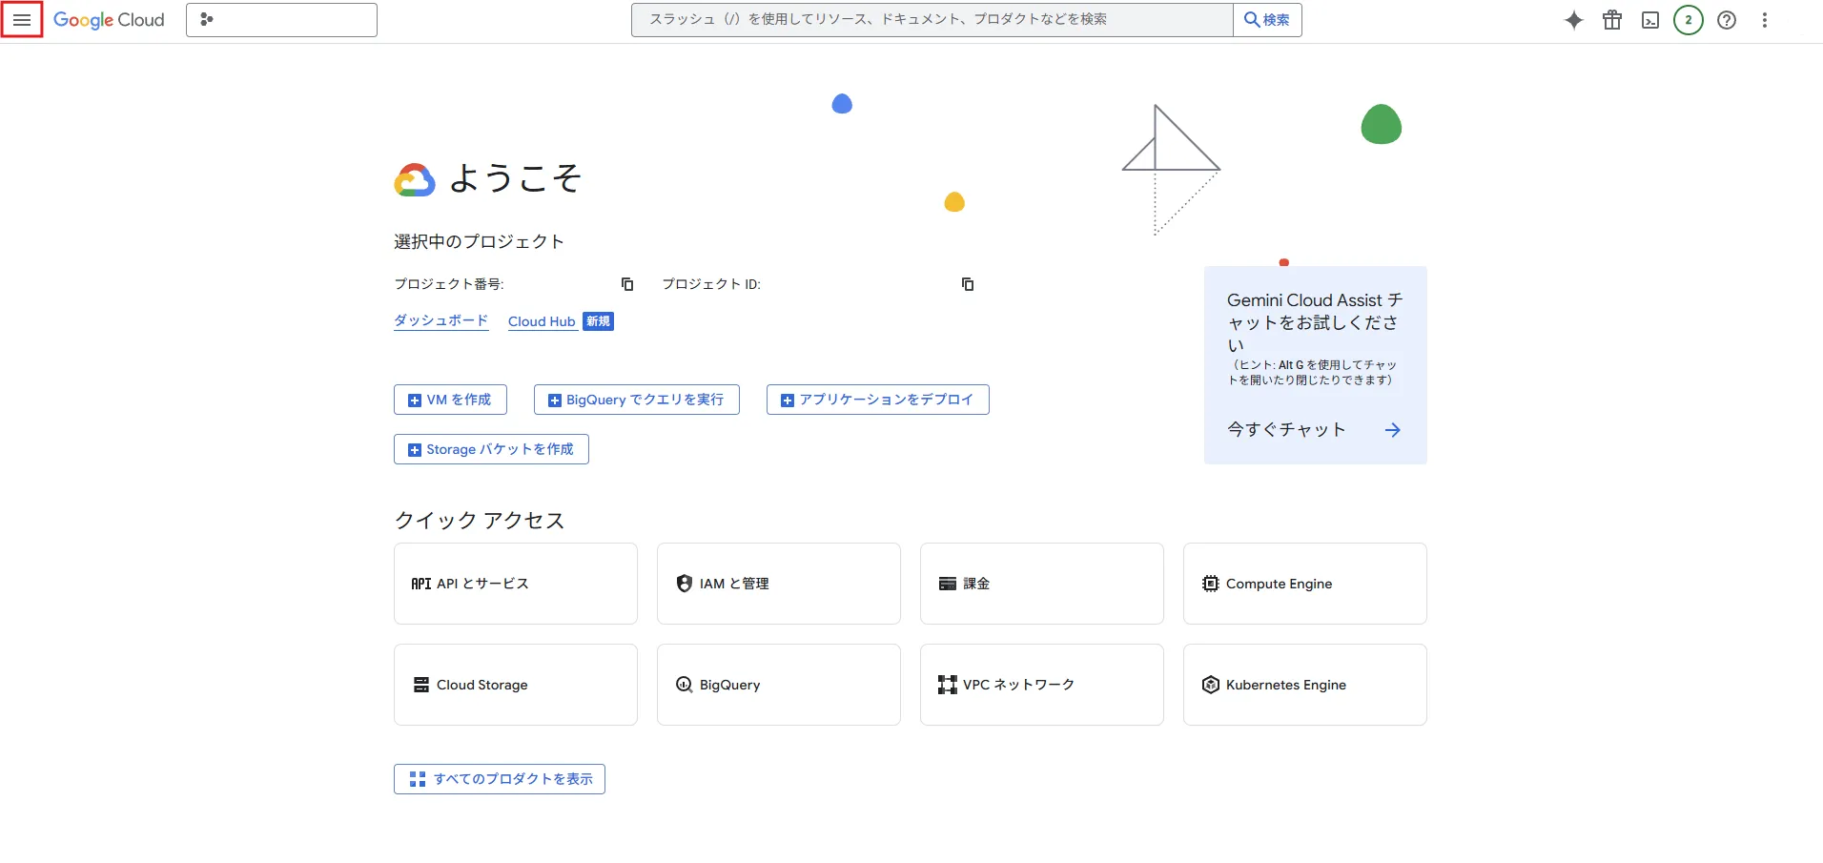Click アプリケーションをデプロイ button

tap(878, 400)
